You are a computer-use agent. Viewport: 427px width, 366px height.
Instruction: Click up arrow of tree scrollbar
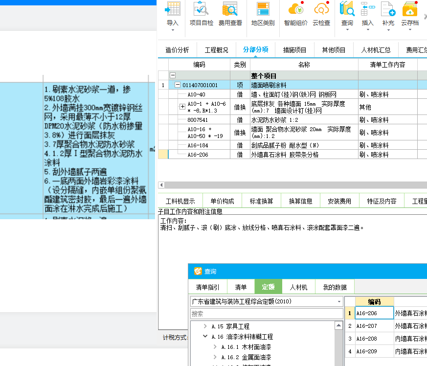(x=338, y=325)
